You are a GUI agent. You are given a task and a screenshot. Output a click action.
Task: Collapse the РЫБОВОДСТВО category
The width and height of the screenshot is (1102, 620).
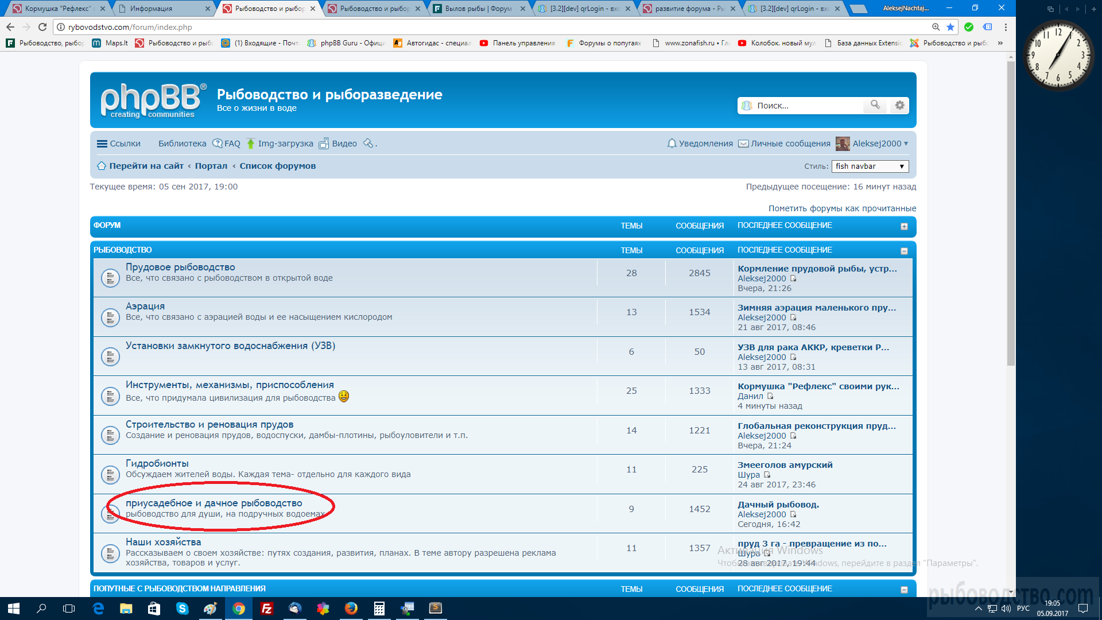[x=904, y=251]
